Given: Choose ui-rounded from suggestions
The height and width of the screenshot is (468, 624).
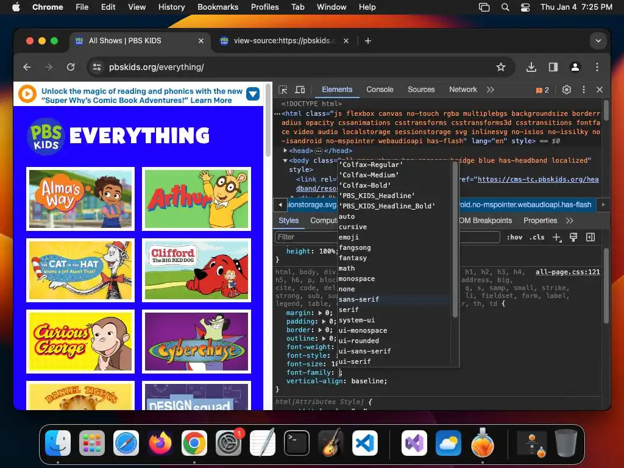Looking at the screenshot, I should tap(358, 341).
